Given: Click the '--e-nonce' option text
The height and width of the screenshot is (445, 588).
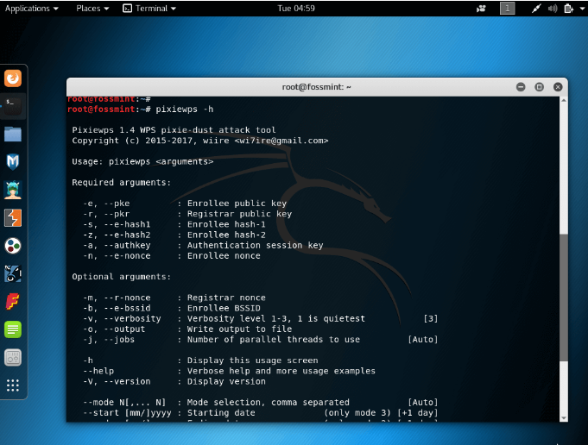Looking at the screenshot, I should tap(127, 256).
